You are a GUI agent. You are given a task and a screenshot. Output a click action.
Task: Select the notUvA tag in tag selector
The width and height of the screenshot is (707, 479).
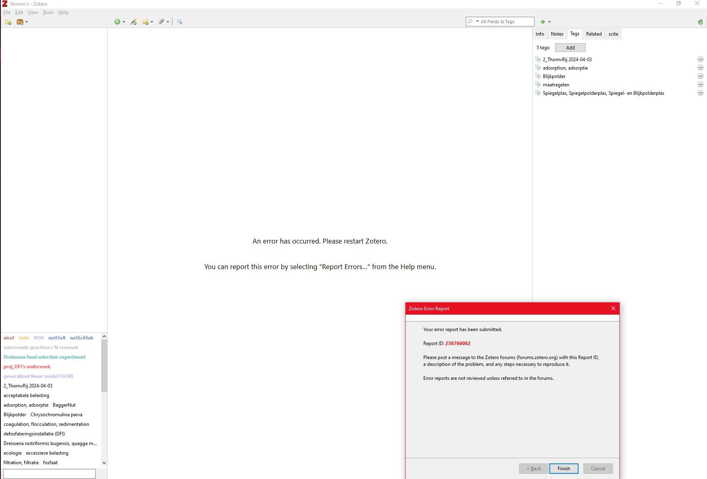[x=57, y=338]
